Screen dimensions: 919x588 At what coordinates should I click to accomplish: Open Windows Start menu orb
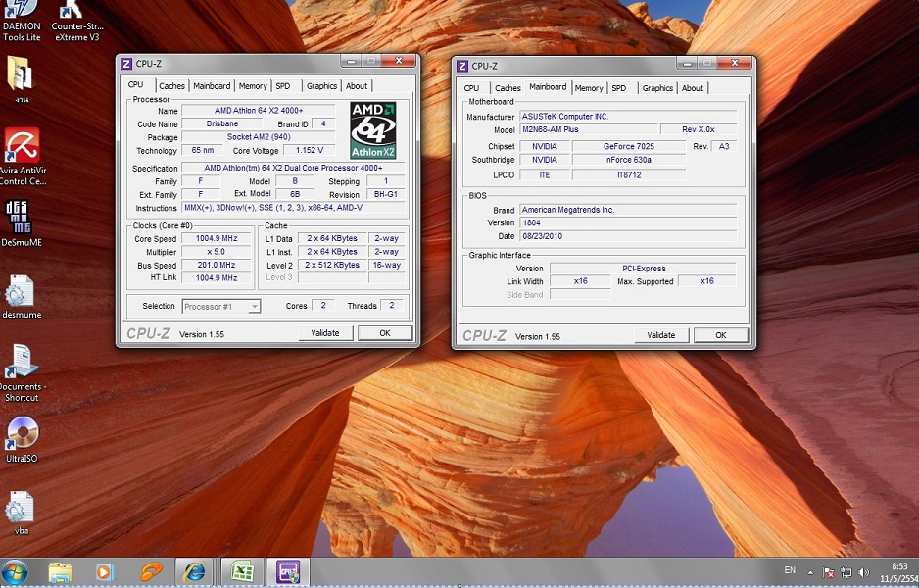pos(16,571)
